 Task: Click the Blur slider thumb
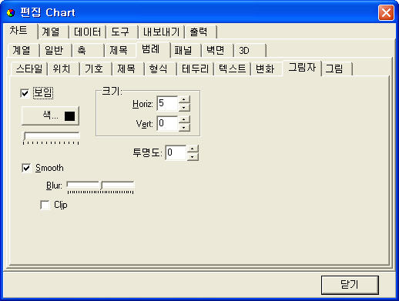click(102, 186)
